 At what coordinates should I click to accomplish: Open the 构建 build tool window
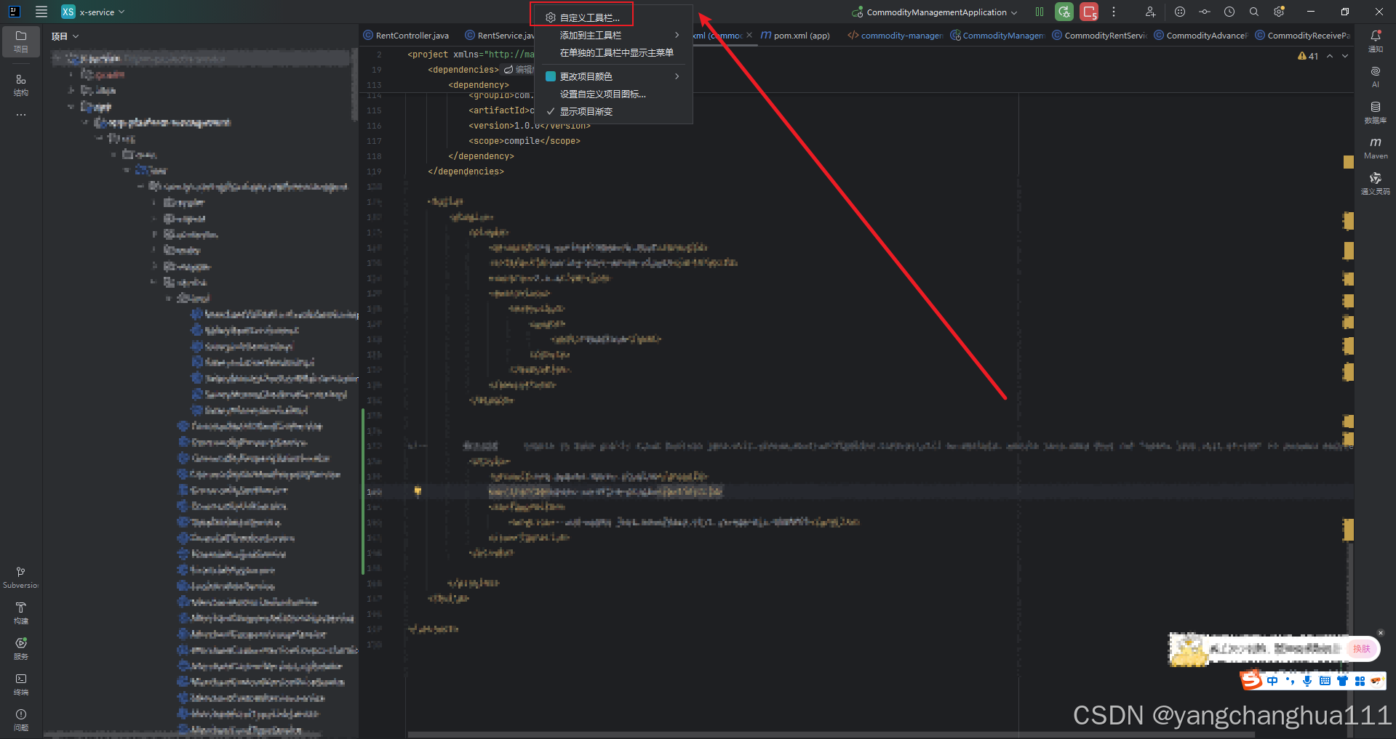[21, 613]
